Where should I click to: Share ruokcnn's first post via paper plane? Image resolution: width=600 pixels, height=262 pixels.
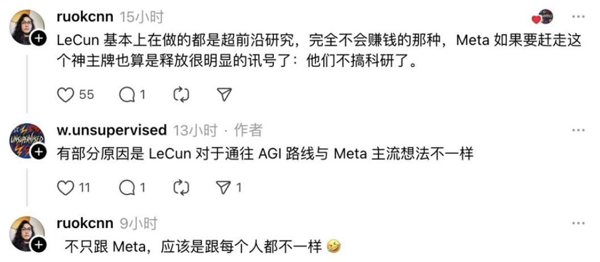click(224, 95)
